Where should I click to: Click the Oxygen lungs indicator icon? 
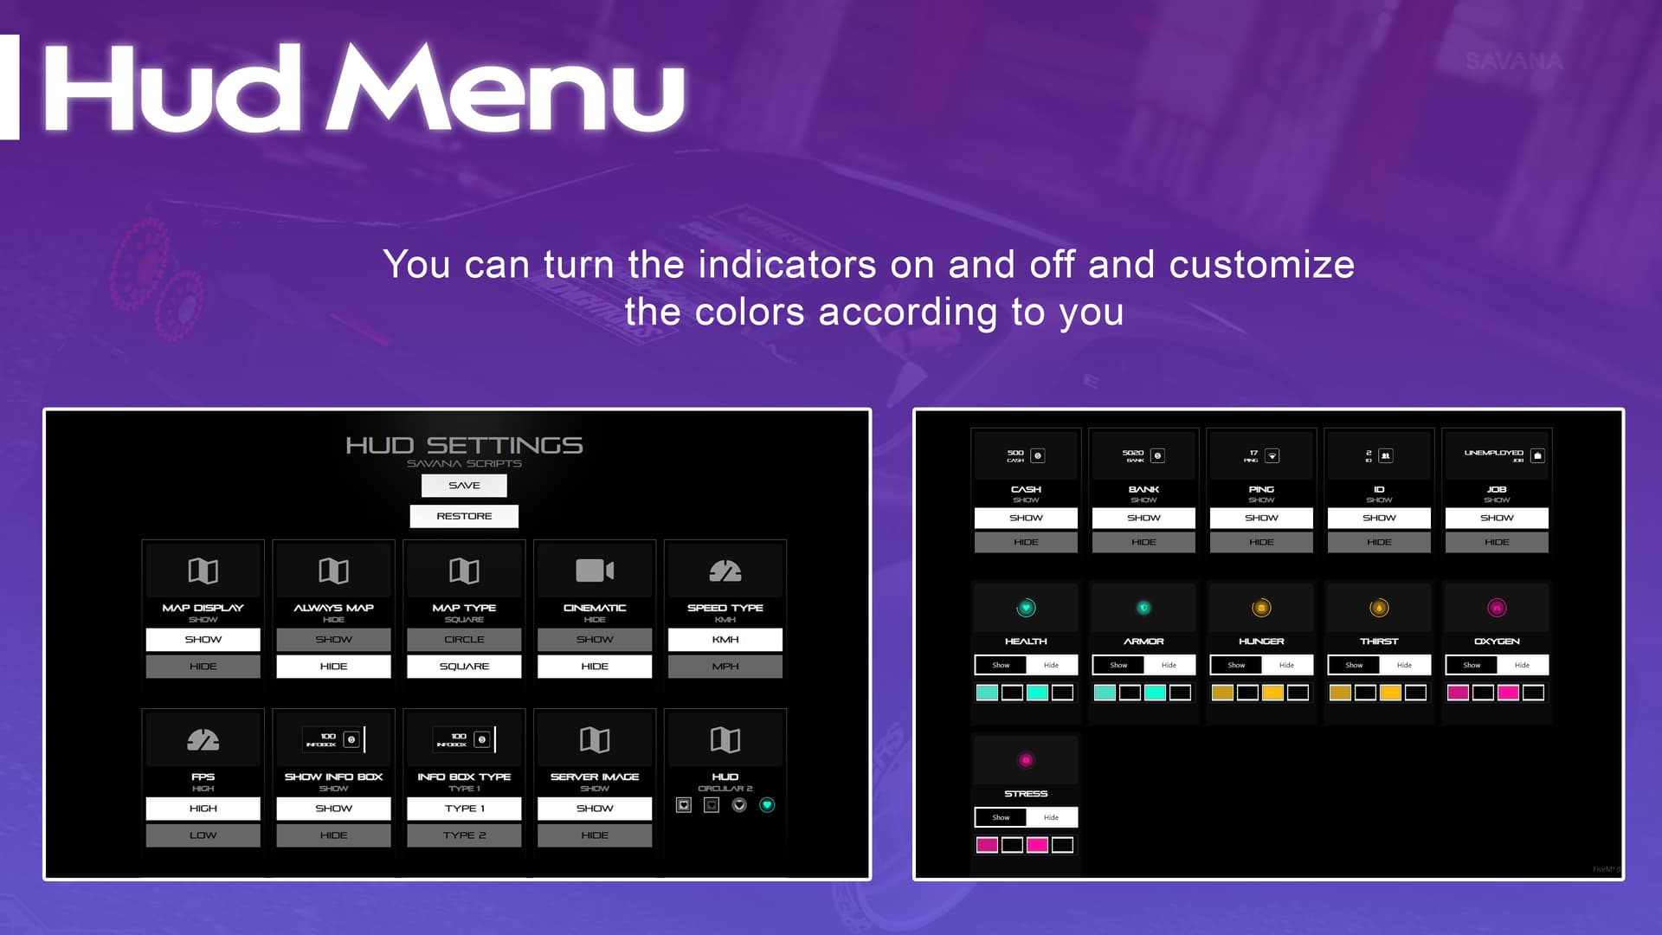coord(1497,608)
